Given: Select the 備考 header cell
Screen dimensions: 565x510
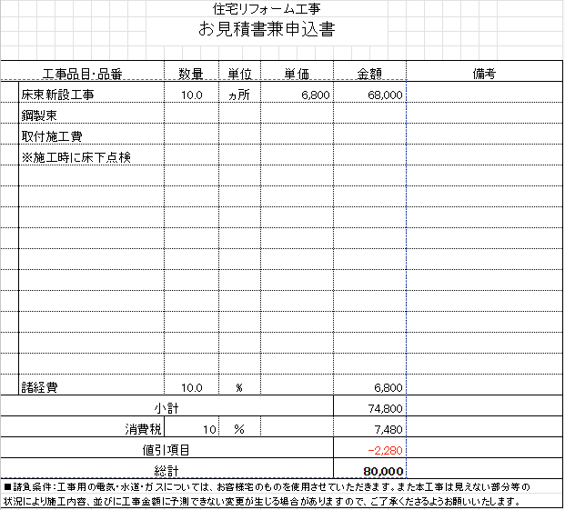Looking at the screenshot, I should click(484, 74).
